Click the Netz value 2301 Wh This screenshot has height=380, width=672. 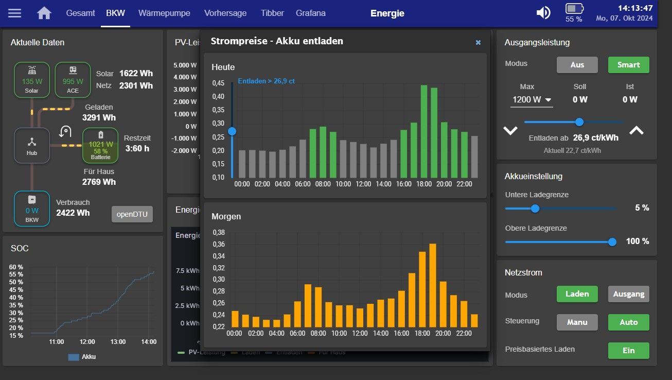tap(136, 85)
